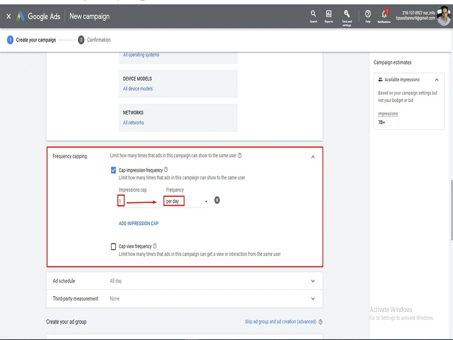Expand the Ad schedule section

click(x=313, y=281)
